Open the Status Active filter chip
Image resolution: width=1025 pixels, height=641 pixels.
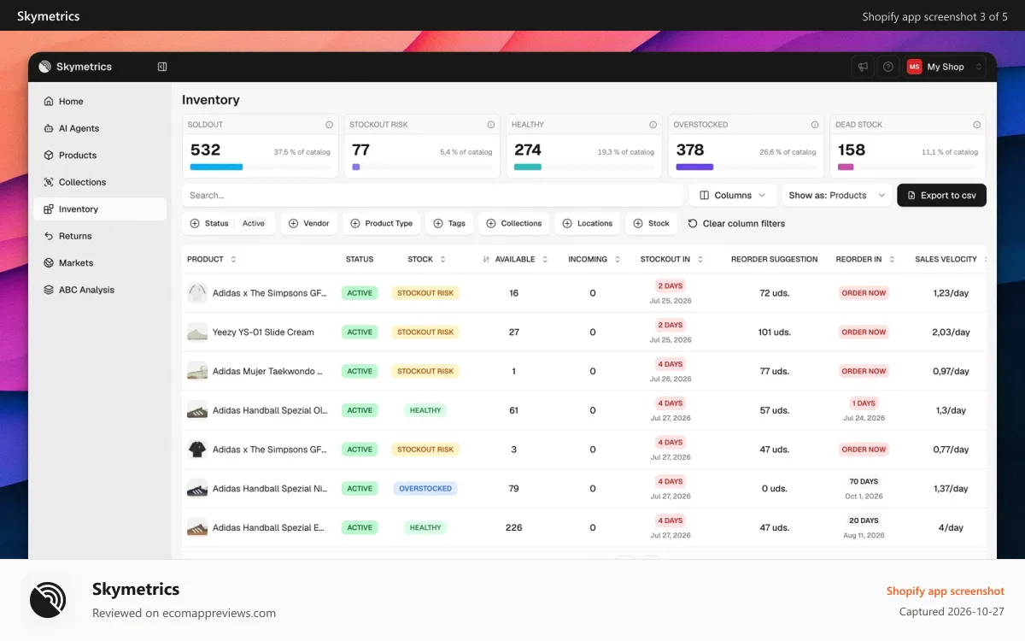coord(228,223)
